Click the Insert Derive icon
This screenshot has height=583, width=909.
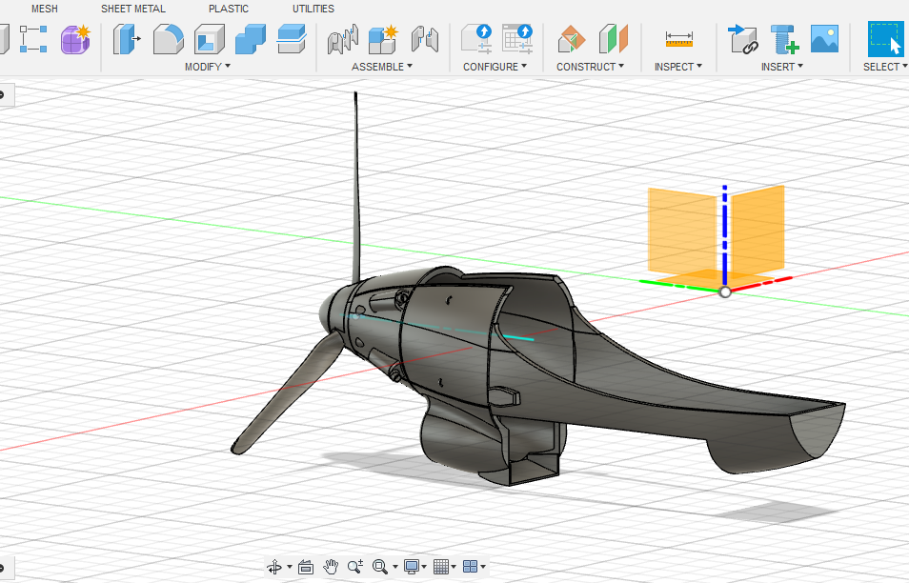click(743, 39)
